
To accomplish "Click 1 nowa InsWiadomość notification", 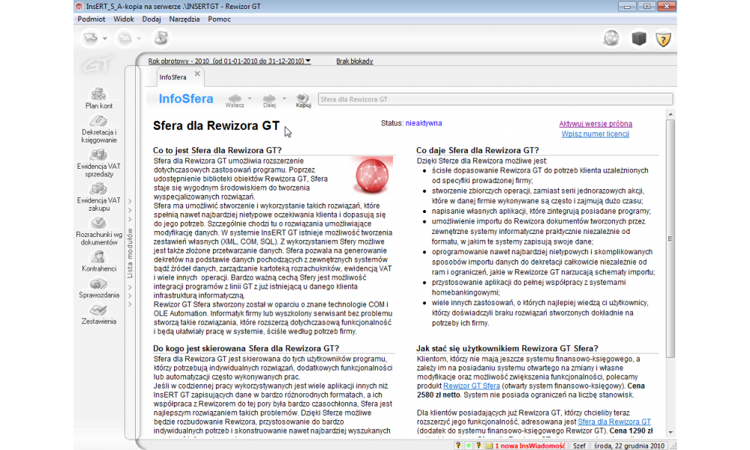I will click(530, 445).
